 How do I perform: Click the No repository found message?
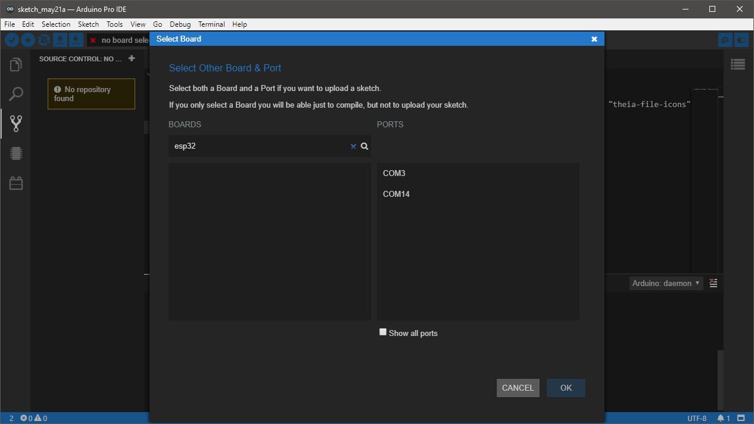[x=91, y=94]
